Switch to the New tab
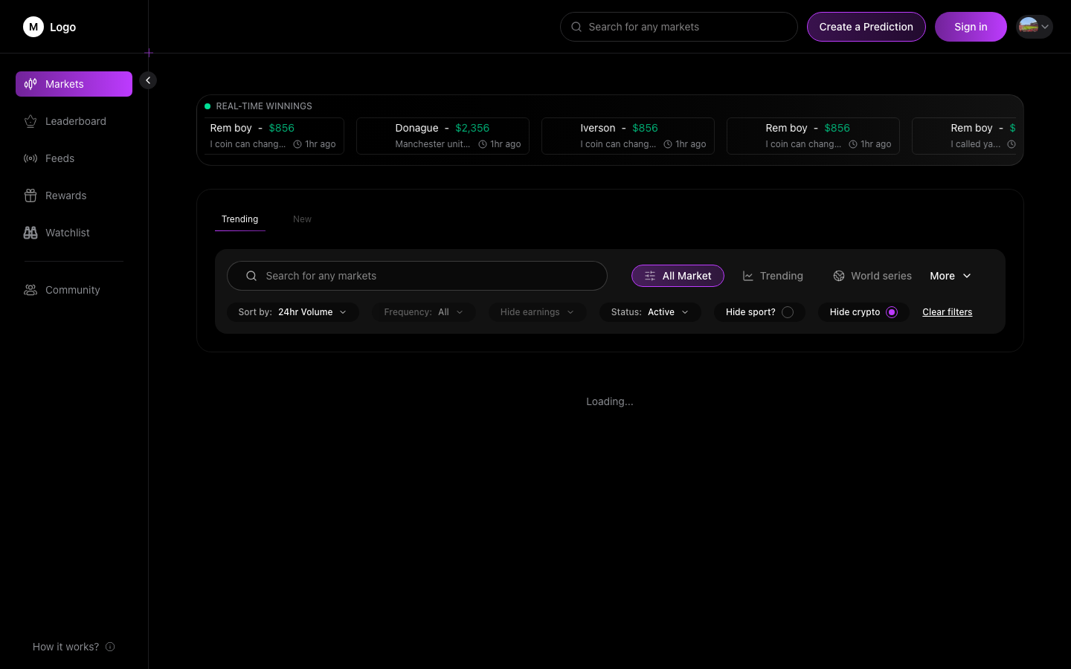Viewport: 1071px width, 669px height. click(302, 219)
